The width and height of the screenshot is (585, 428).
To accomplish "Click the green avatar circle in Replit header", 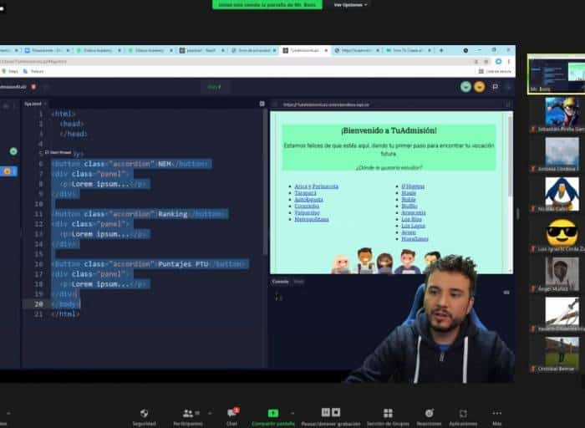I will 465,87.
